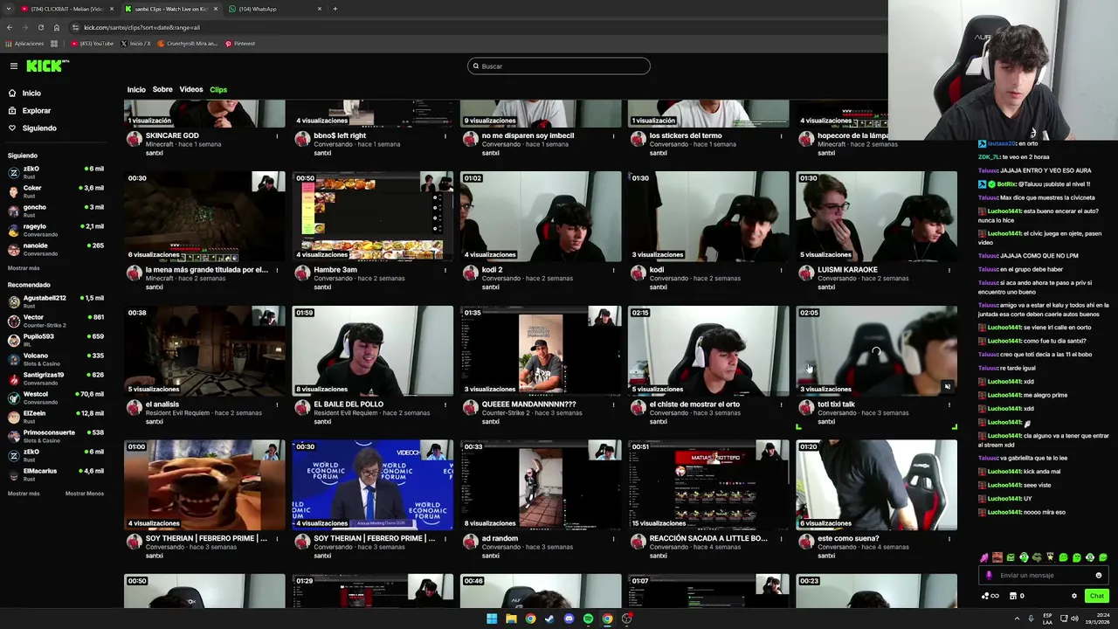Open options menu for 'el analisis' clip
This screenshot has width=1118, height=629.
pyautogui.click(x=277, y=404)
